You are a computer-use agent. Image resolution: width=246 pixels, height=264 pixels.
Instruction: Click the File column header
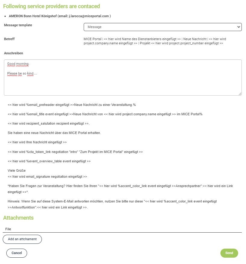pyautogui.click(x=8, y=229)
